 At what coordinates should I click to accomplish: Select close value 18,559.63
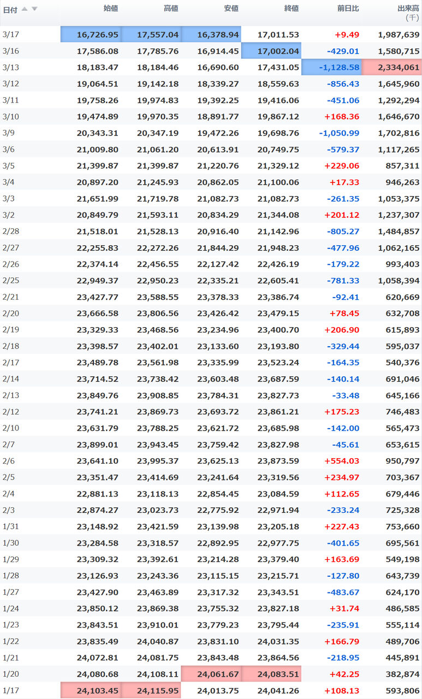[x=278, y=84]
